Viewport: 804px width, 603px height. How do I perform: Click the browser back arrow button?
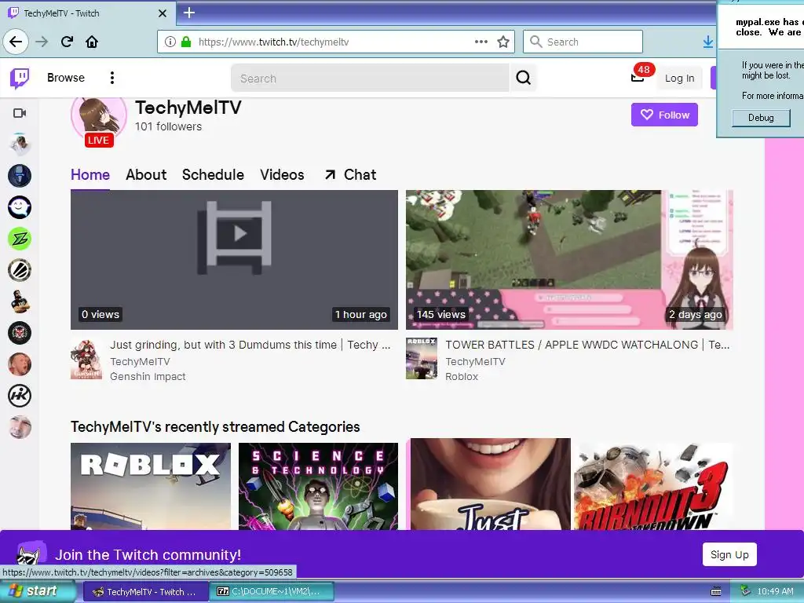tap(16, 42)
